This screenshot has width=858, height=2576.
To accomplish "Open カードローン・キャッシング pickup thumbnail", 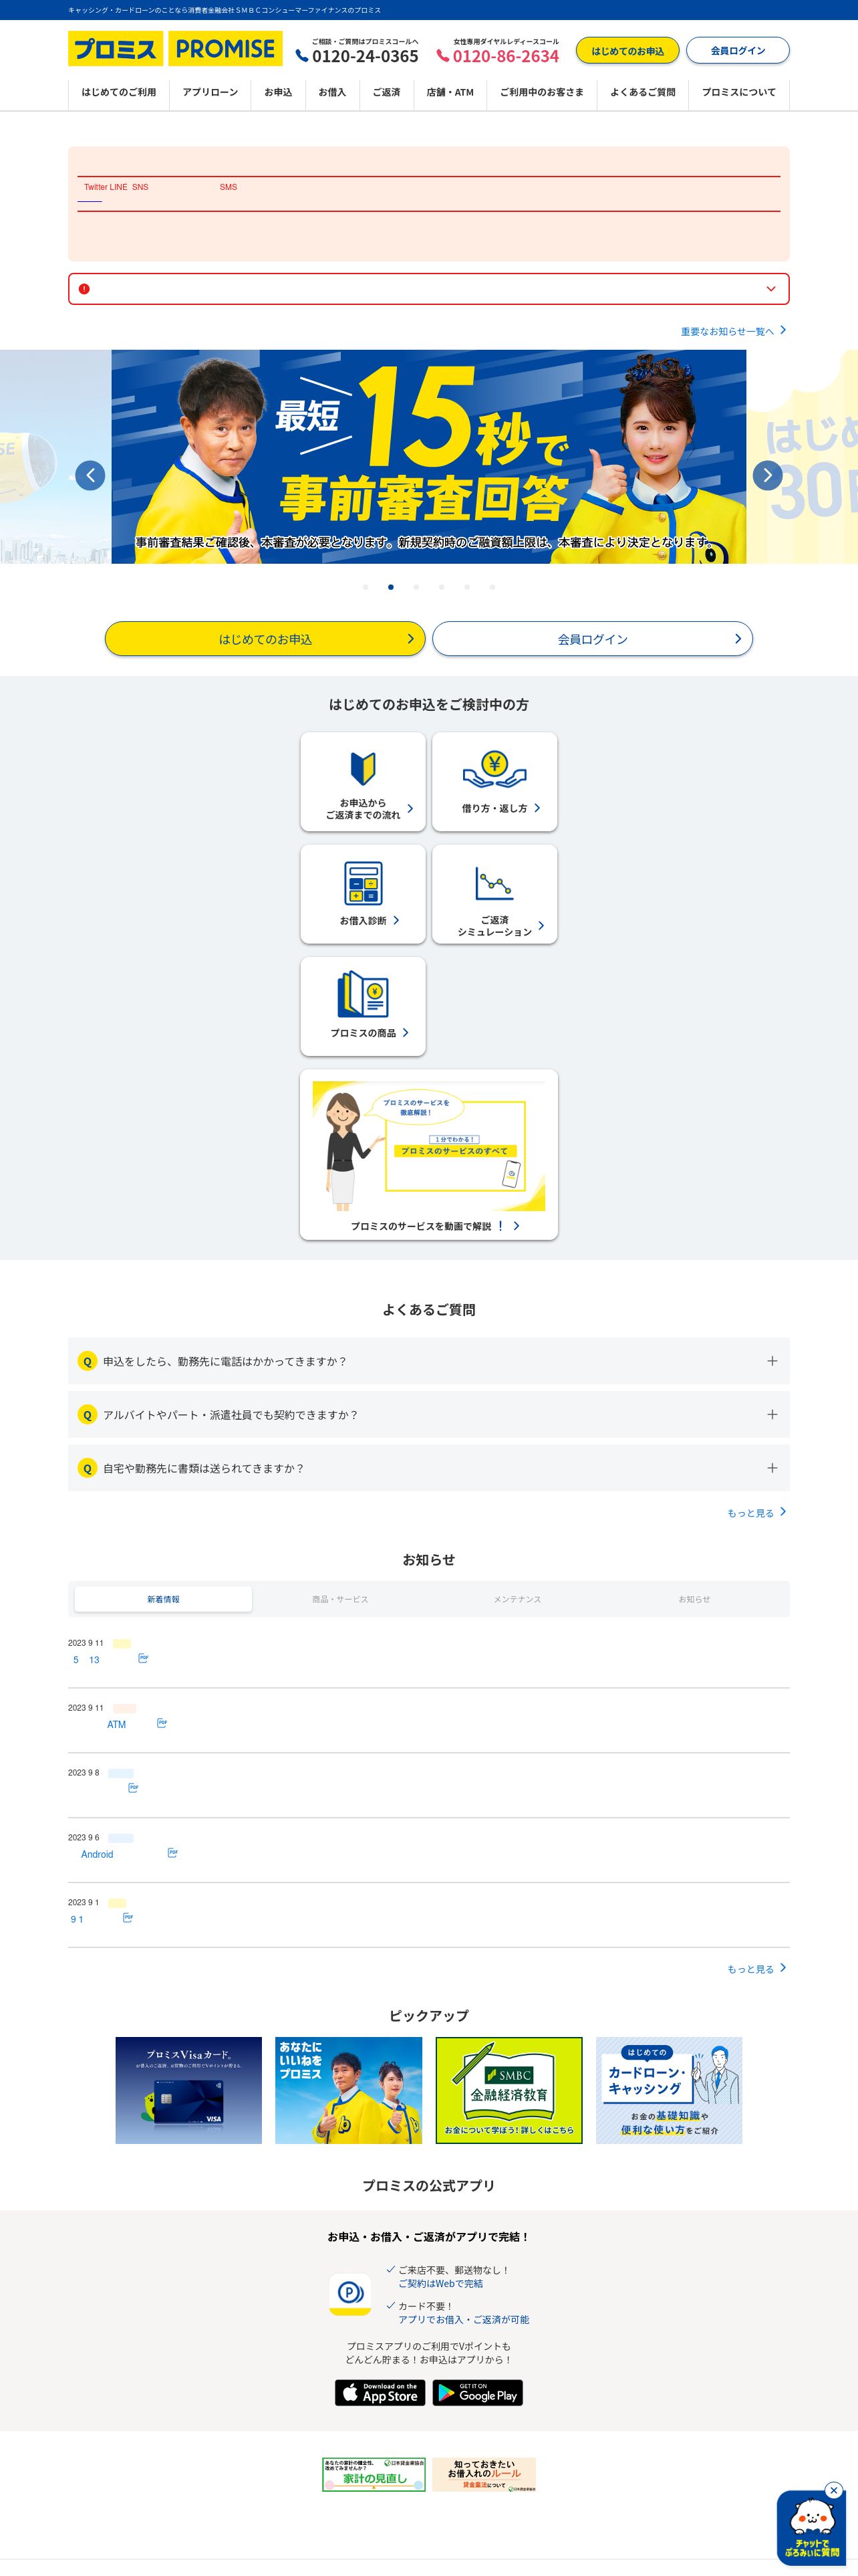I will 669,2090.
